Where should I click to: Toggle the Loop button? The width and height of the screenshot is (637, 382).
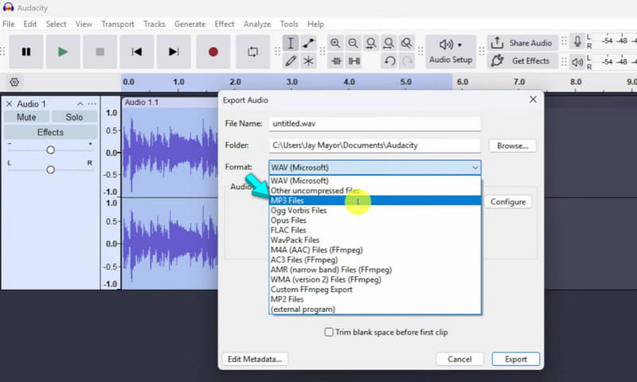[252, 52]
